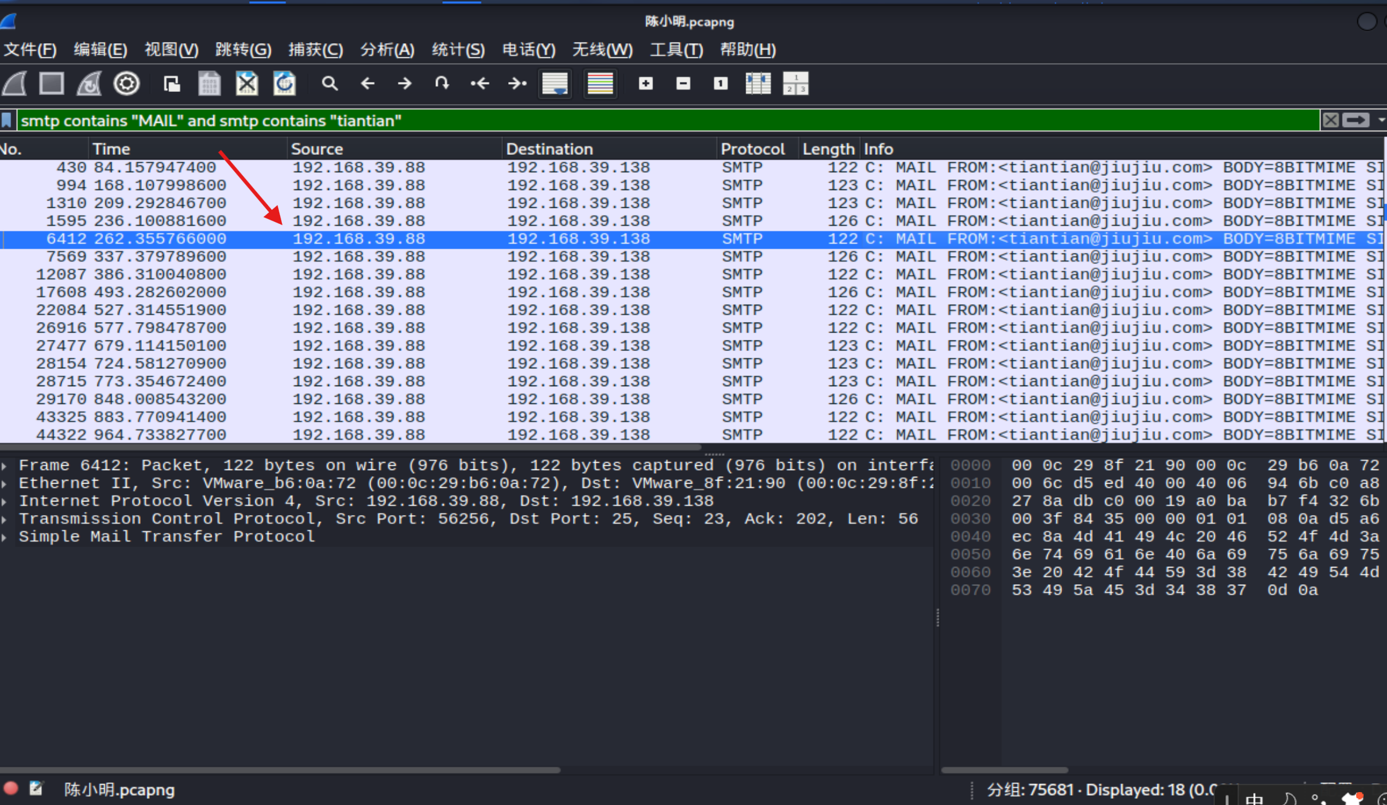Screen dimensions: 1387x805
Task: Toggle auto-scroll during live capture
Action: [555, 83]
